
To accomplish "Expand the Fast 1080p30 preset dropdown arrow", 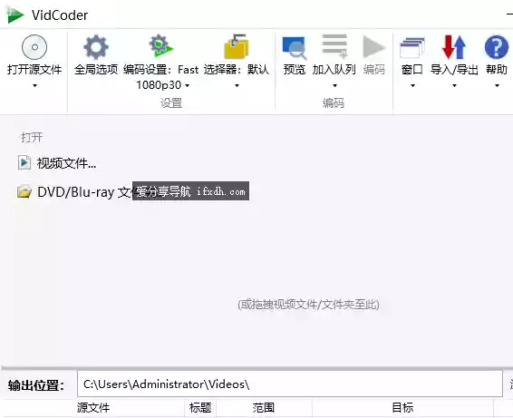I will (187, 86).
